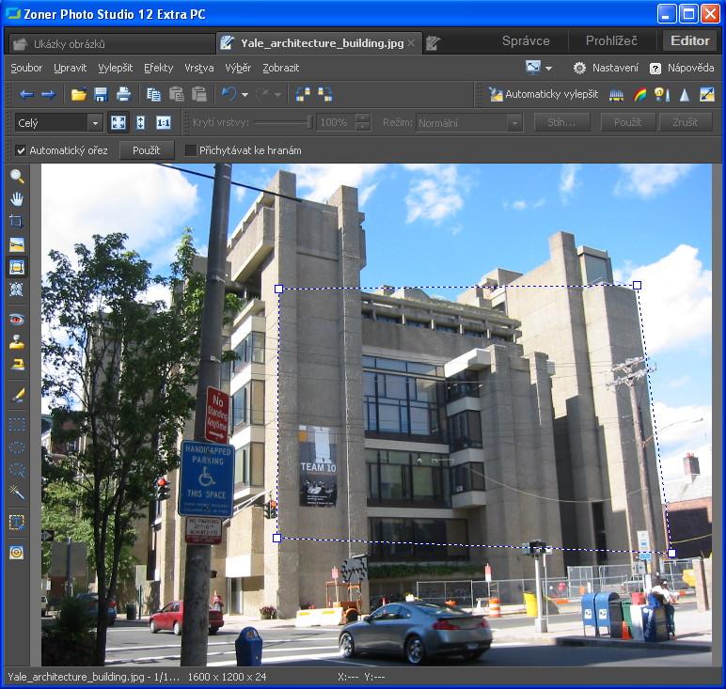Open the Celý zoom dropdown
The width and height of the screenshot is (726, 689).
(x=95, y=123)
